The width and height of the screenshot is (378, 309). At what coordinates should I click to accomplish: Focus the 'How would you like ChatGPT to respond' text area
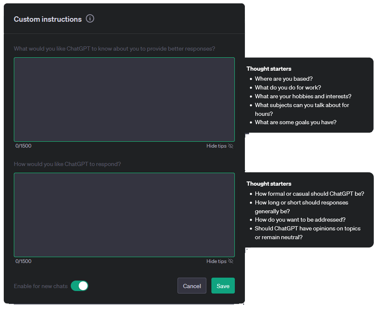(x=124, y=215)
